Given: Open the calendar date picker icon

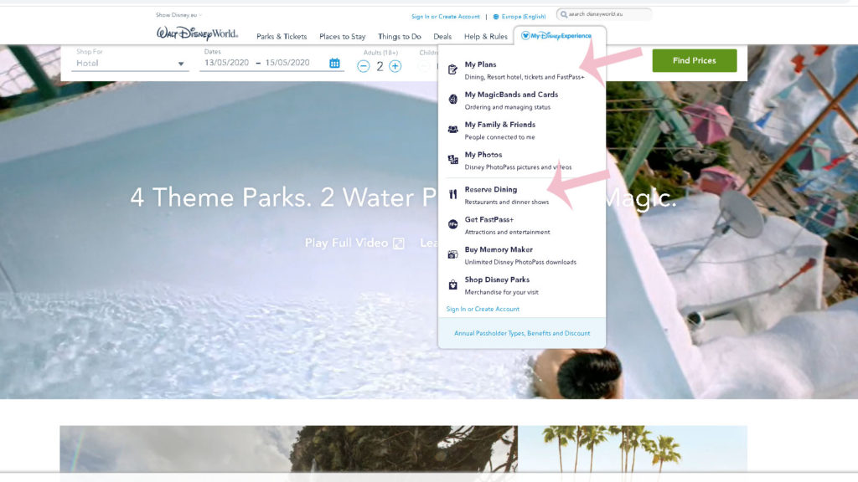Looking at the screenshot, I should [334, 63].
